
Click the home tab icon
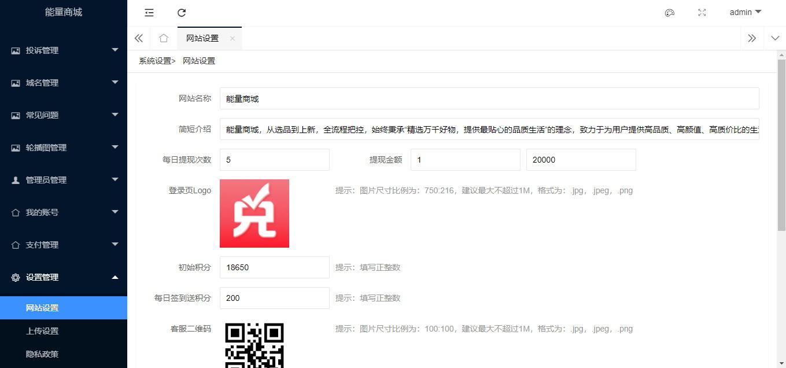pos(164,38)
